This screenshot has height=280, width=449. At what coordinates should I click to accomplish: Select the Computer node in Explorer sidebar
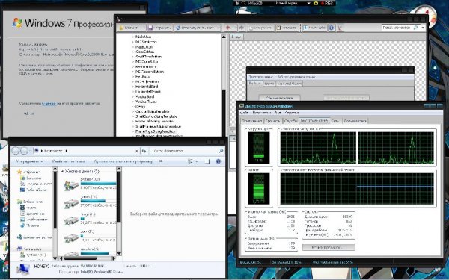(32, 249)
